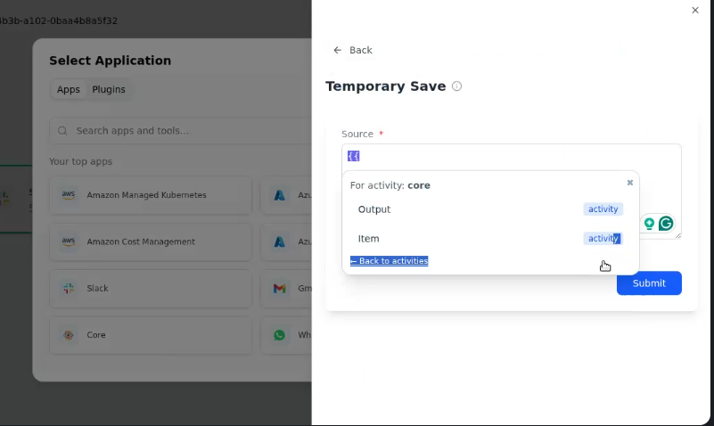The width and height of the screenshot is (714, 426).
Task: Choose the Amazon Cost Management app
Action: pos(151,242)
